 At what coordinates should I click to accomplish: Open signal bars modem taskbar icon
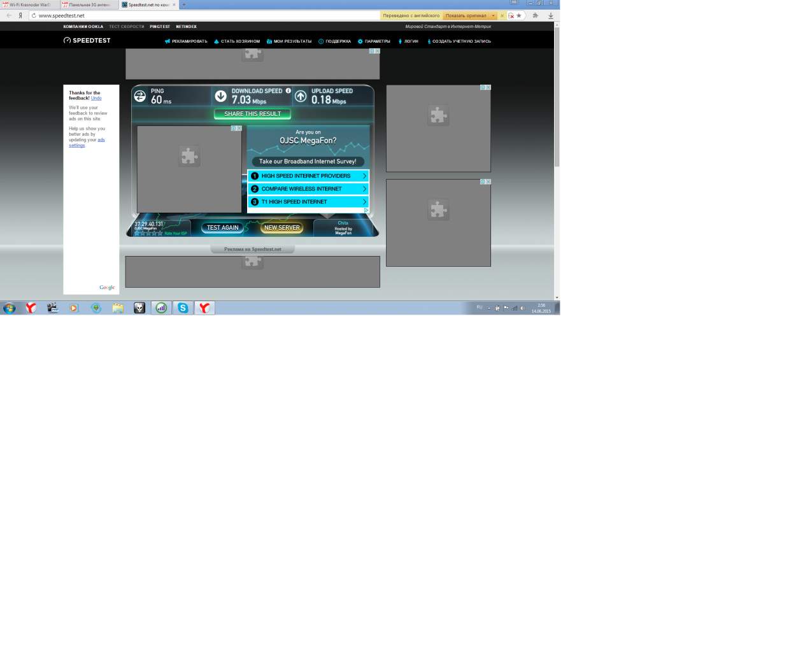(161, 308)
